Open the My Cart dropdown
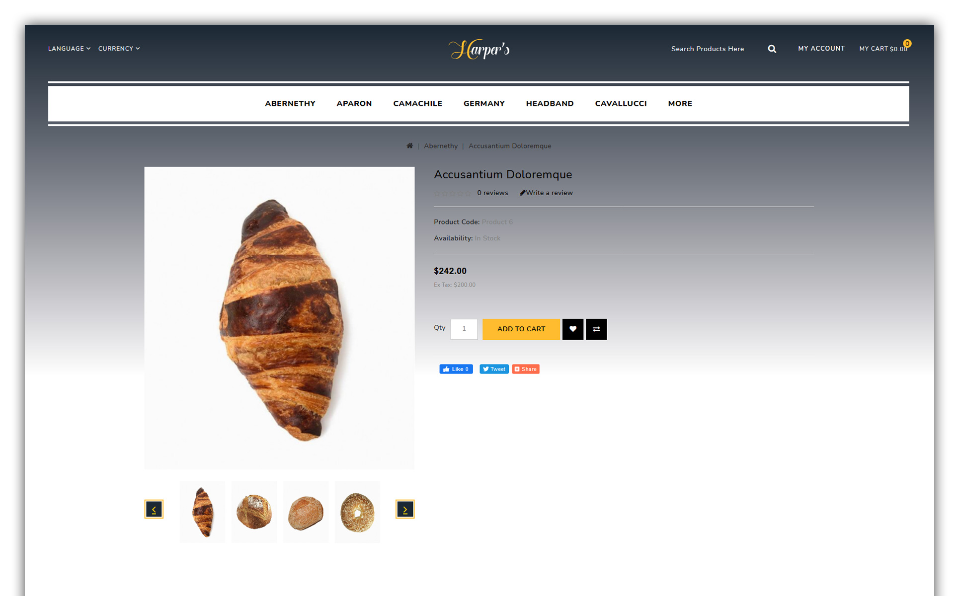Screen dimensions: 959x596 883,49
